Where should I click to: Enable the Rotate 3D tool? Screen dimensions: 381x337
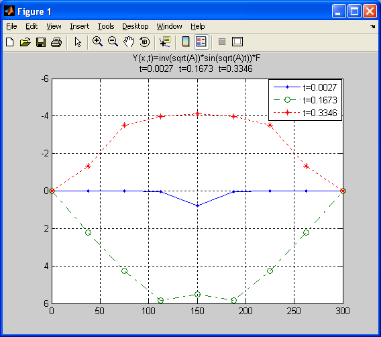pos(145,42)
